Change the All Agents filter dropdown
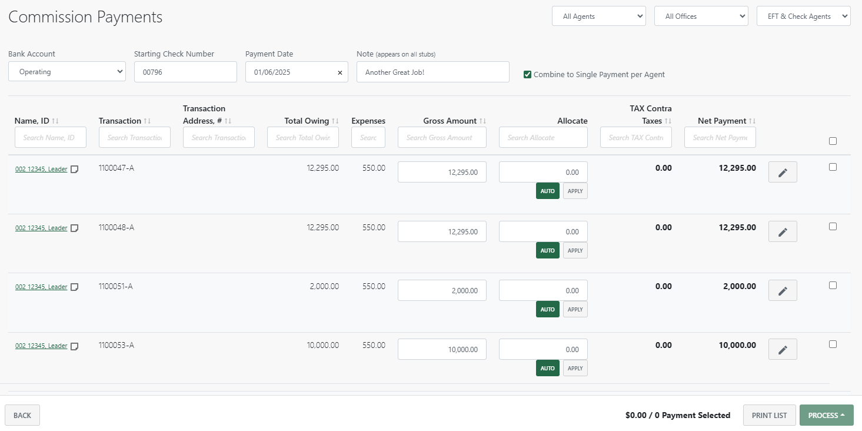862x431 pixels. coord(598,16)
